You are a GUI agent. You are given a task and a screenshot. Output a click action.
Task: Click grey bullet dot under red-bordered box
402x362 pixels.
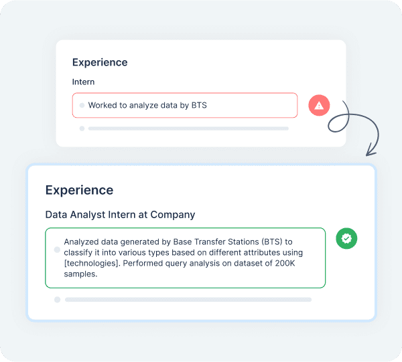tap(82, 128)
